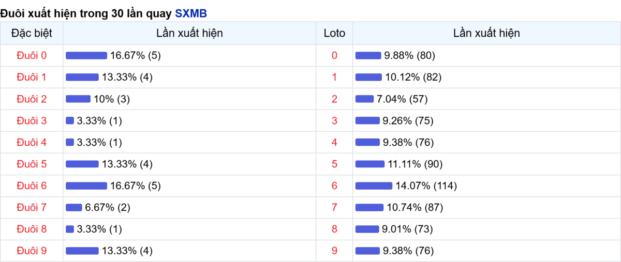The height and width of the screenshot is (262, 621).
Task: Click the Loto column header
Action: coord(334,34)
